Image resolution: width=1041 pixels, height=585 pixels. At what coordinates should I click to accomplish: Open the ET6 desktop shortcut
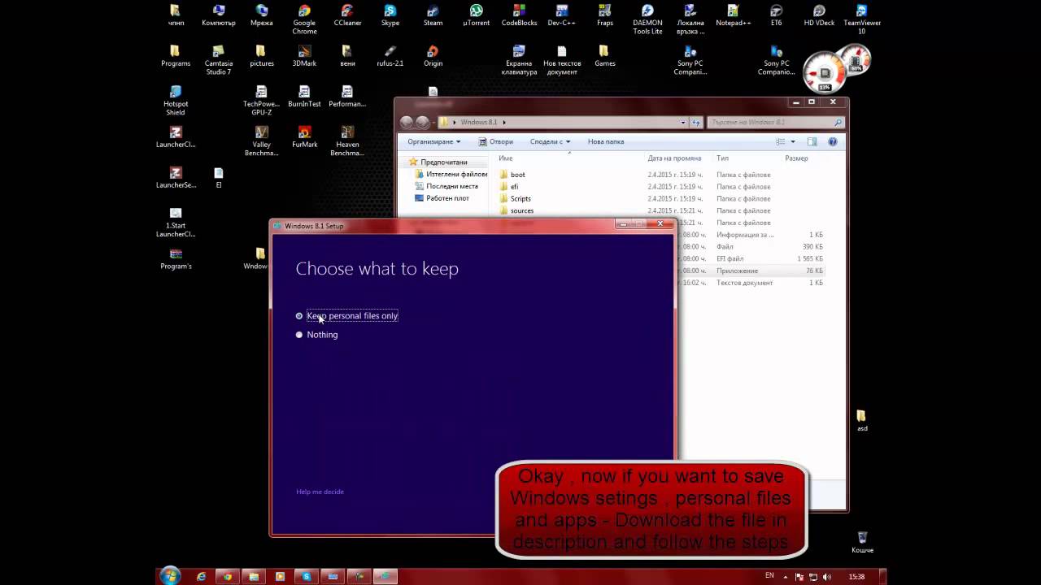[x=777, y=15]
